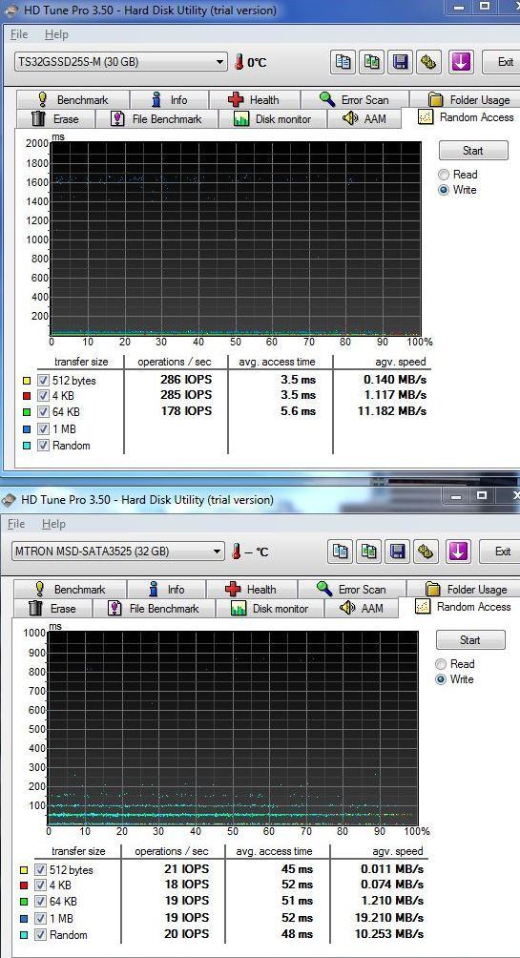Open File menu in top window
This screenshot has width=520, height=958.
pos(19,34)
